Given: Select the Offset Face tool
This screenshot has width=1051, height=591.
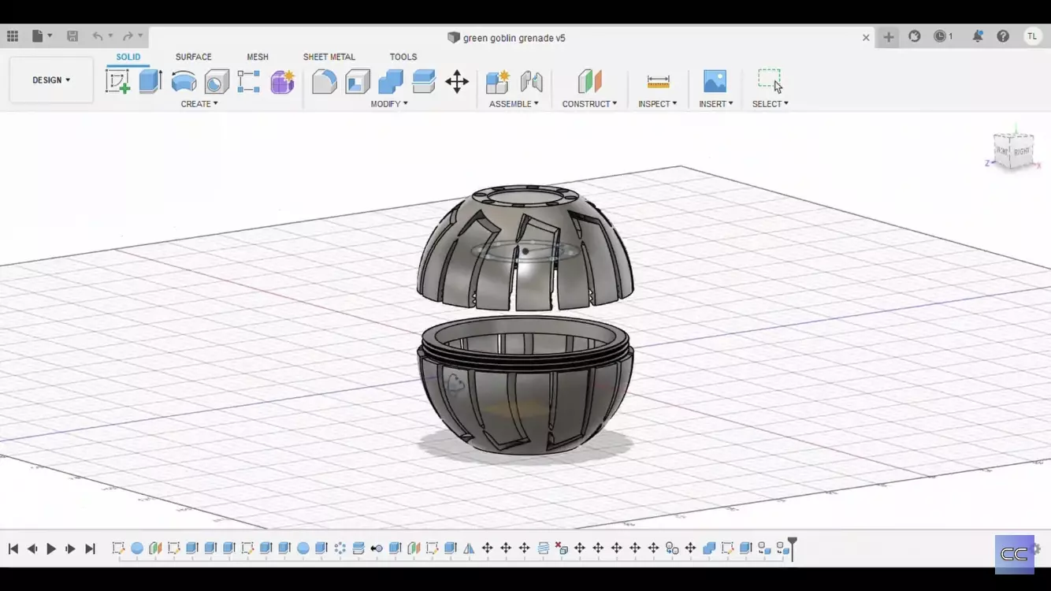Looking at the screenshot, I should point(423,81).
